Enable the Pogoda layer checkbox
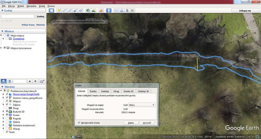 (7, 118)
